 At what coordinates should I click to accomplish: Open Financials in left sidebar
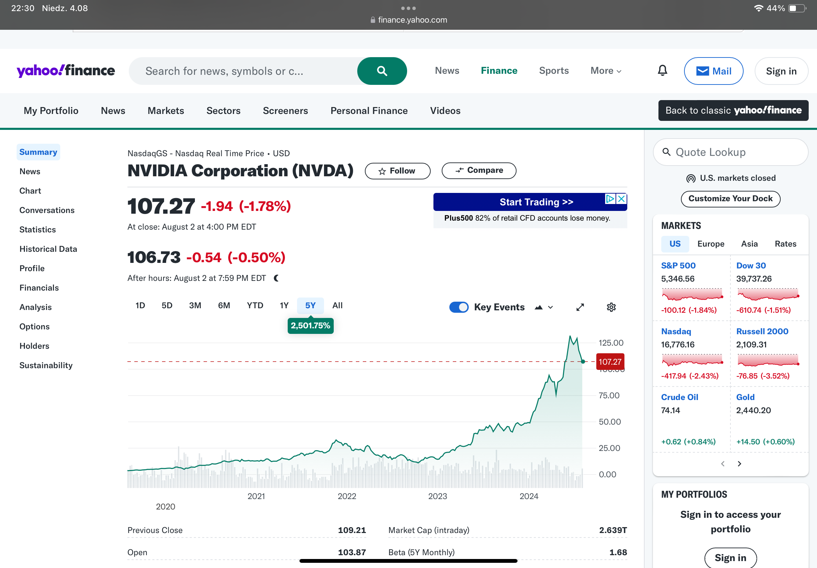pyautogui.click(x=39, y=288)
